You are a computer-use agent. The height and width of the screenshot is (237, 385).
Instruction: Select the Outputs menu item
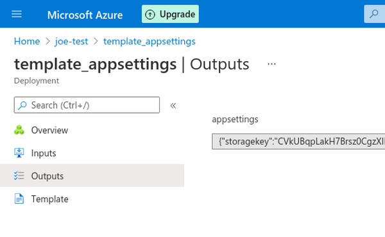(x=92, y=175)
